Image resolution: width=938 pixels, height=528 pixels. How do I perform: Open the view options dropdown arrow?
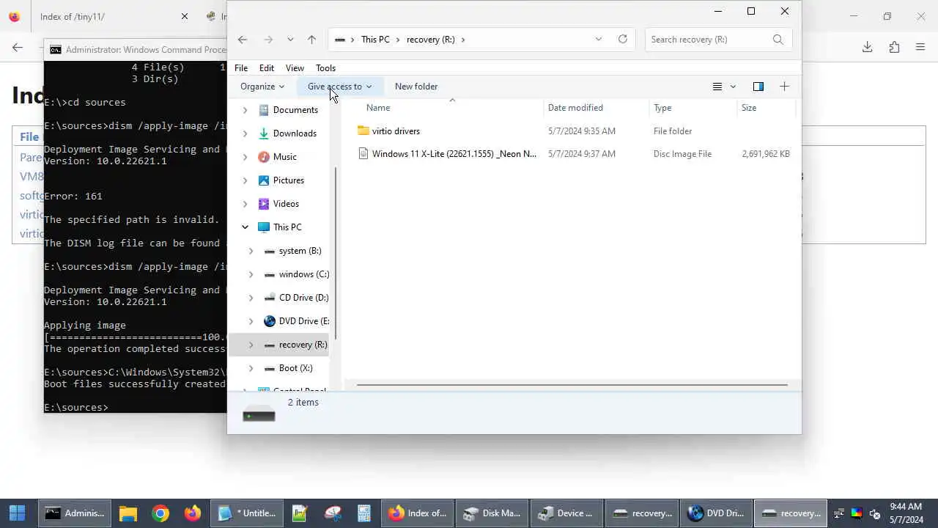(733, 87)
